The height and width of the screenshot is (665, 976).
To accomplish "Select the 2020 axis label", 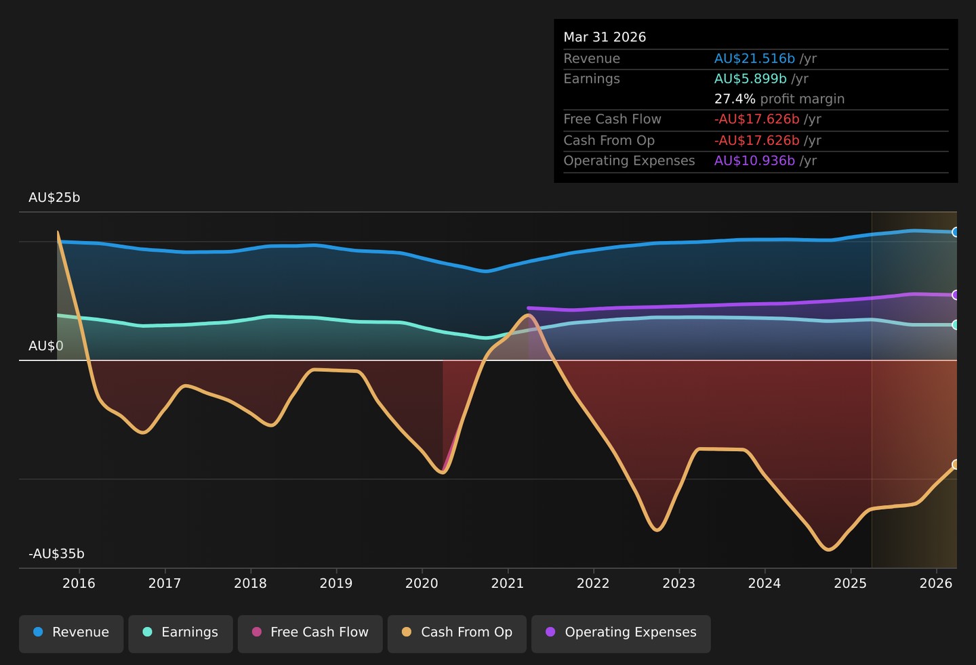I will click(x=422, y=584).
